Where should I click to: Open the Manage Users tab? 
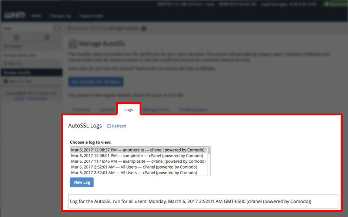pos(156,109)
